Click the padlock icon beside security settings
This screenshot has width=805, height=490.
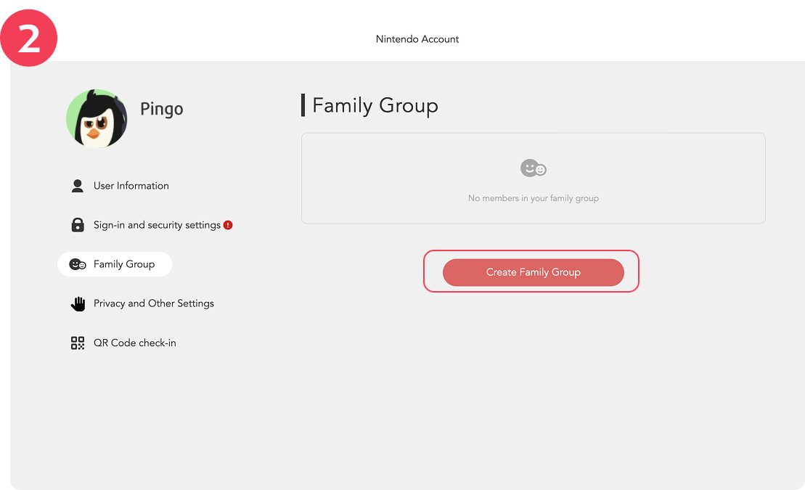(78, 225)
